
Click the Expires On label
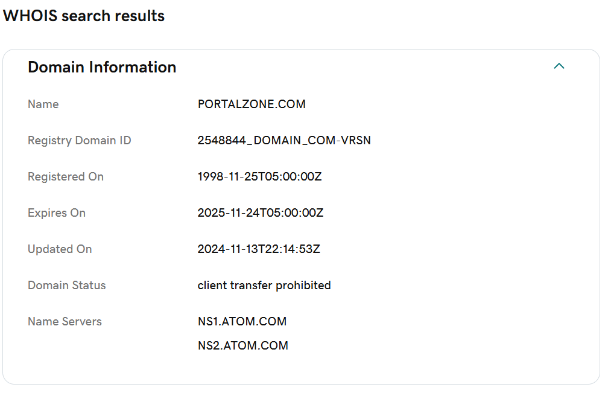57,213
